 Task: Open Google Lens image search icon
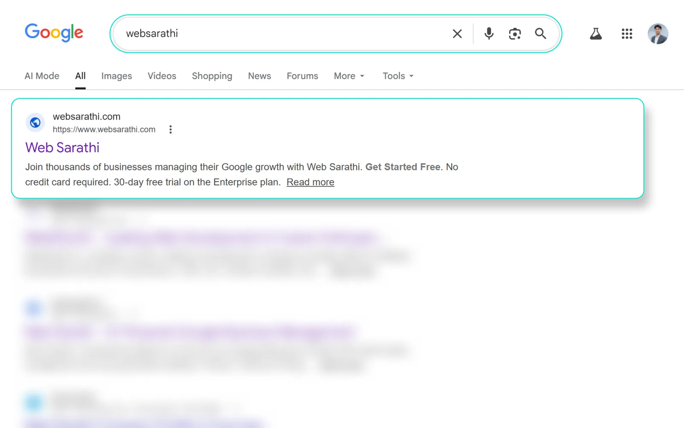point(515,34)
